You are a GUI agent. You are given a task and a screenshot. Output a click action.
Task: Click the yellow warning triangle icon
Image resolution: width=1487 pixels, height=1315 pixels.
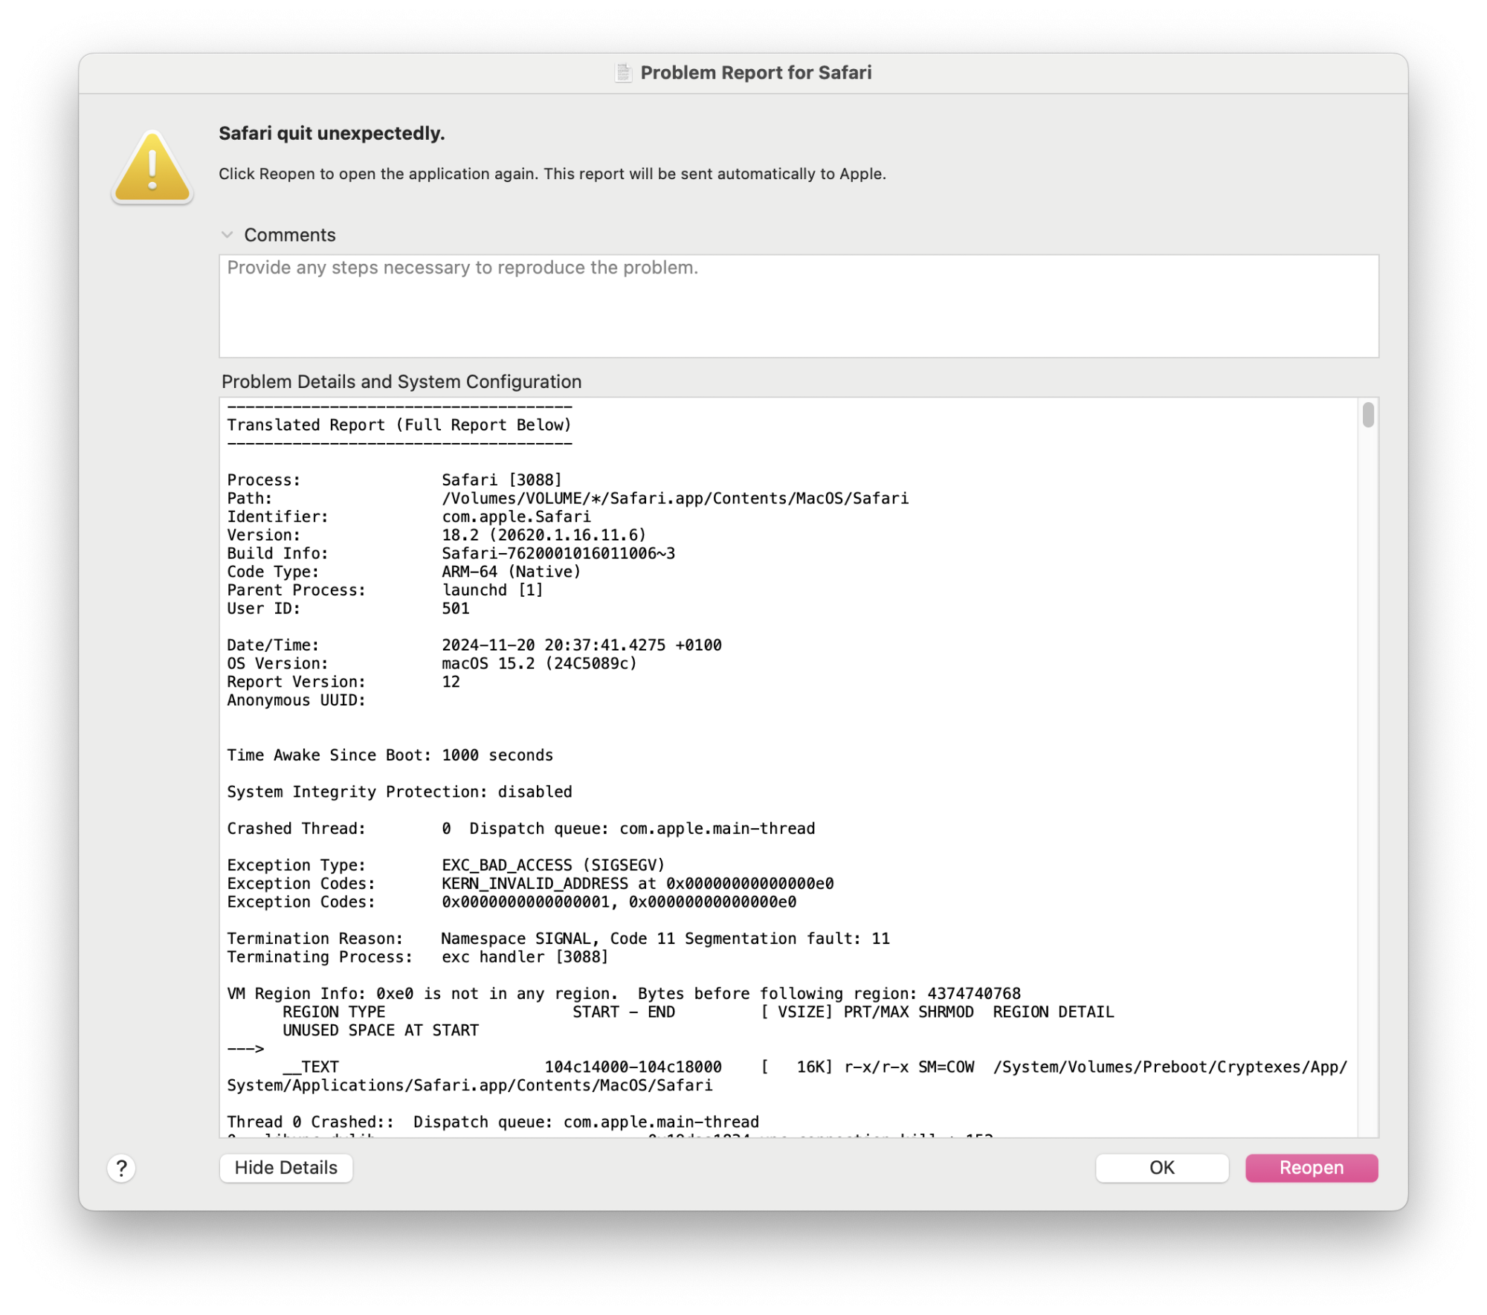point(152,168)
